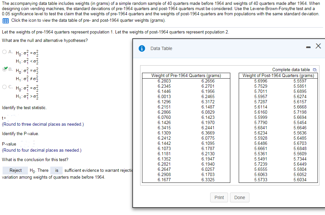
Task: Click the Done button
Action: click(x=239, y=197)
